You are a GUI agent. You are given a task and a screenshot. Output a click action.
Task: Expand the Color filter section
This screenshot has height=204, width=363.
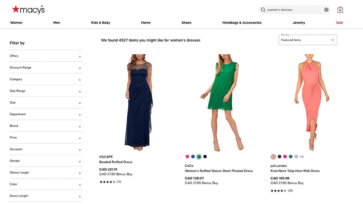(79, 185)
